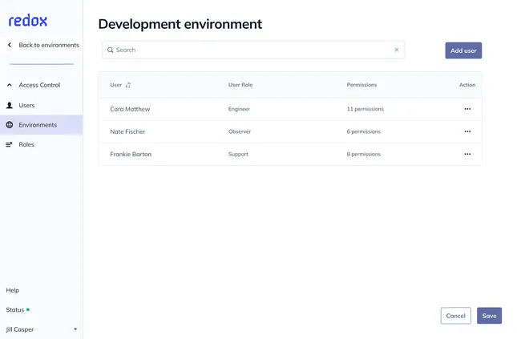Click the Action column header
The width and height of the screenshot is (517, 339).
tap(467, 85)
